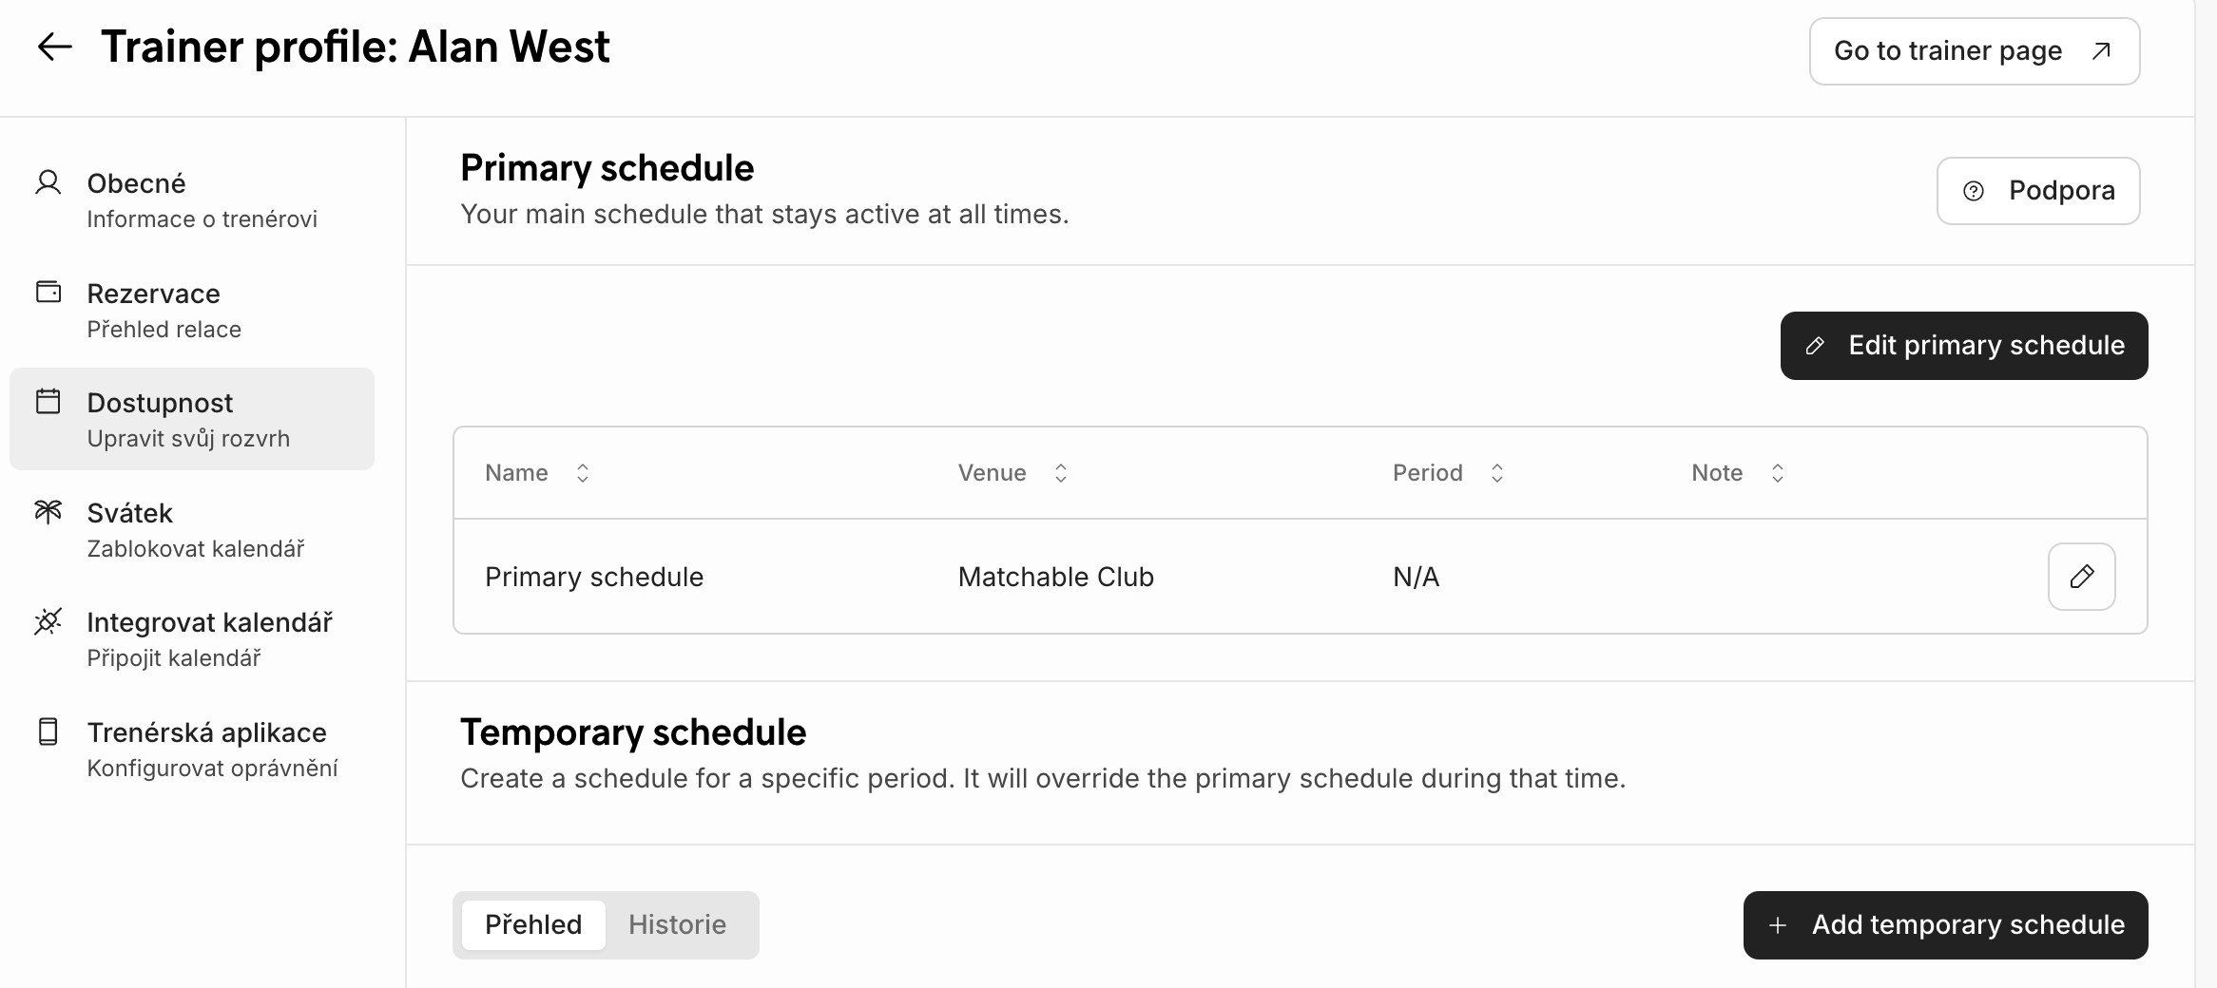Click the Svátek palm tree icon
Viewport: 2217px width, 988px height.
[x=48, y=511]
